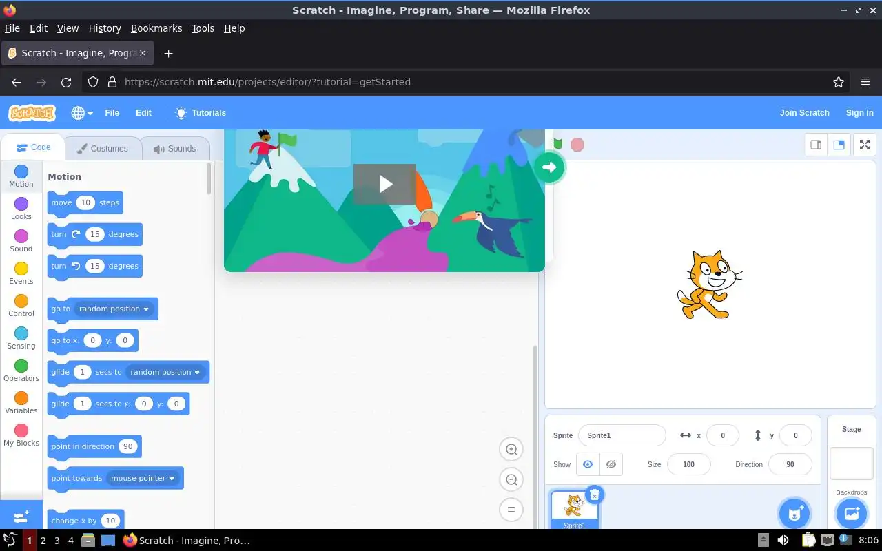Viewport: 882px width, 551px height.
Task: Enter full screen stage mode
Action: point(865,145)
